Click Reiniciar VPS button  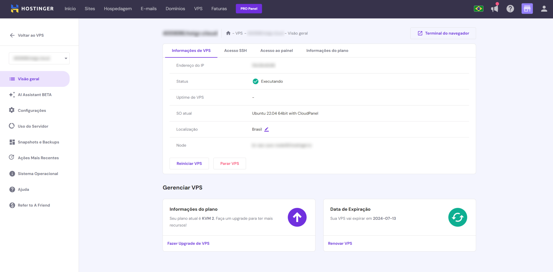pyautogui.click(x=189, y=164)
